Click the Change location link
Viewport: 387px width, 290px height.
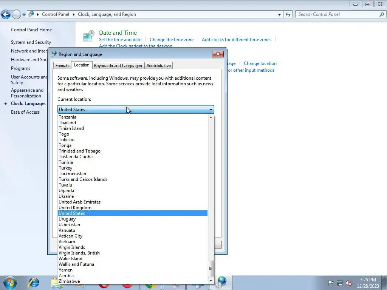pos(260,63)
